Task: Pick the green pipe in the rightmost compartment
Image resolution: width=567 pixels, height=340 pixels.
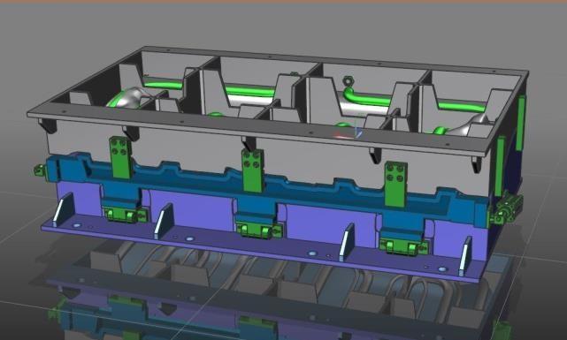Action: (462, 107)
